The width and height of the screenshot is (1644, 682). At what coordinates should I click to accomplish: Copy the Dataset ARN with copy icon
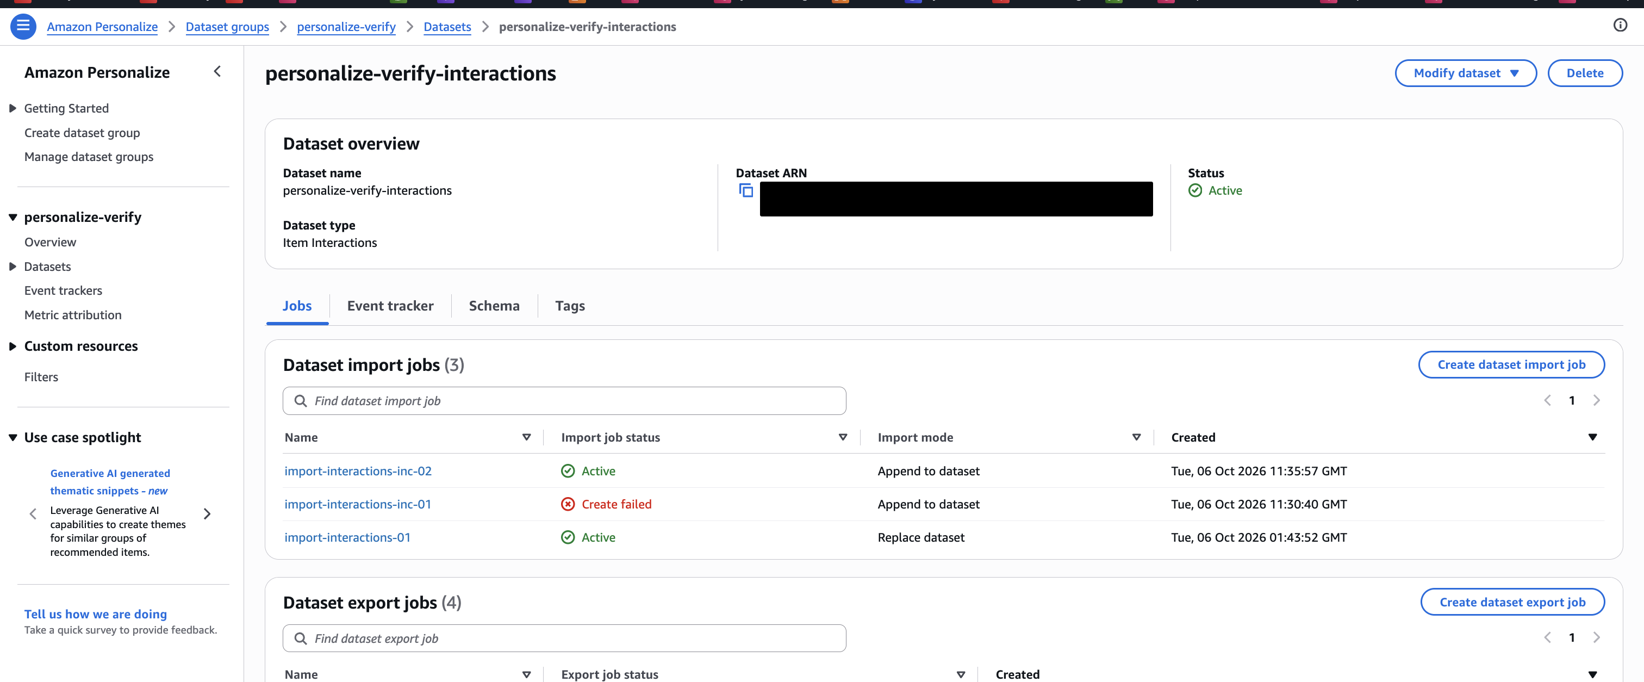(745, 190)
